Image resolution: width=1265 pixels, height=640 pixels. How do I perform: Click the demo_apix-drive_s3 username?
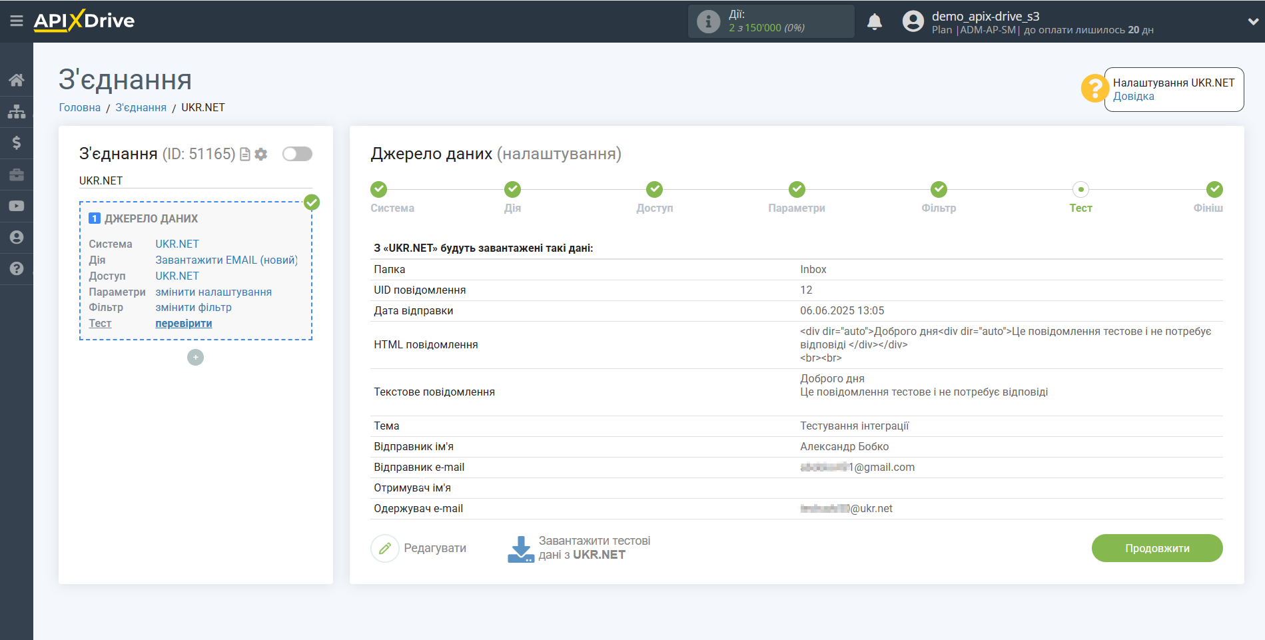(x=985, y=16)
